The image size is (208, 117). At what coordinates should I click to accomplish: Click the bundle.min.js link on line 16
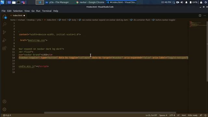[x=27, y=66]
